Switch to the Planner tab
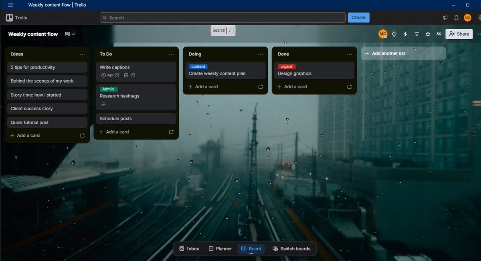Image resolution: width=481 pixels, height=261 pixels. [220, 249]
